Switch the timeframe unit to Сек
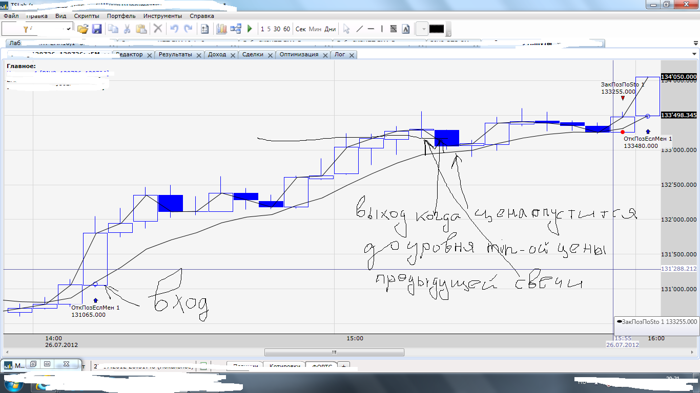The width and height of the screenshot is (700, 393). (x=301, y=29)
